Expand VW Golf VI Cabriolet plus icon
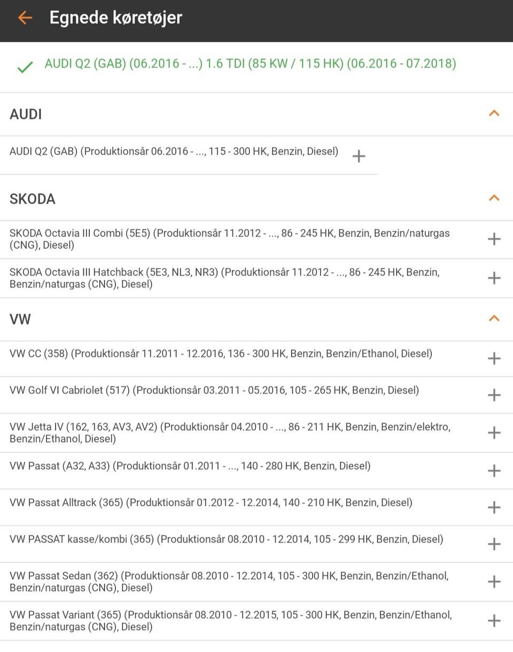Image resolution: width=513 pixels, height=652 pixels. (x=494, y=395)
